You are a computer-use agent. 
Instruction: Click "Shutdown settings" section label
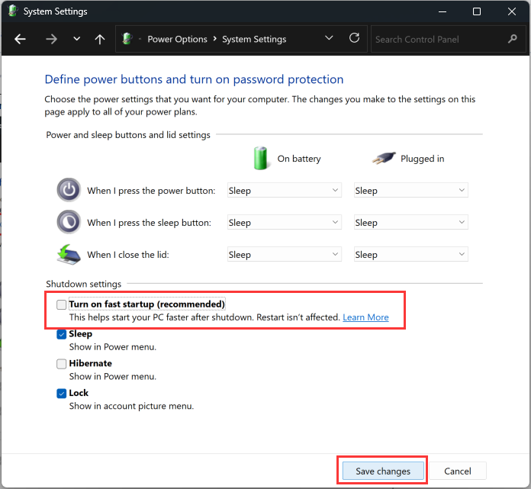pos(84,284)
